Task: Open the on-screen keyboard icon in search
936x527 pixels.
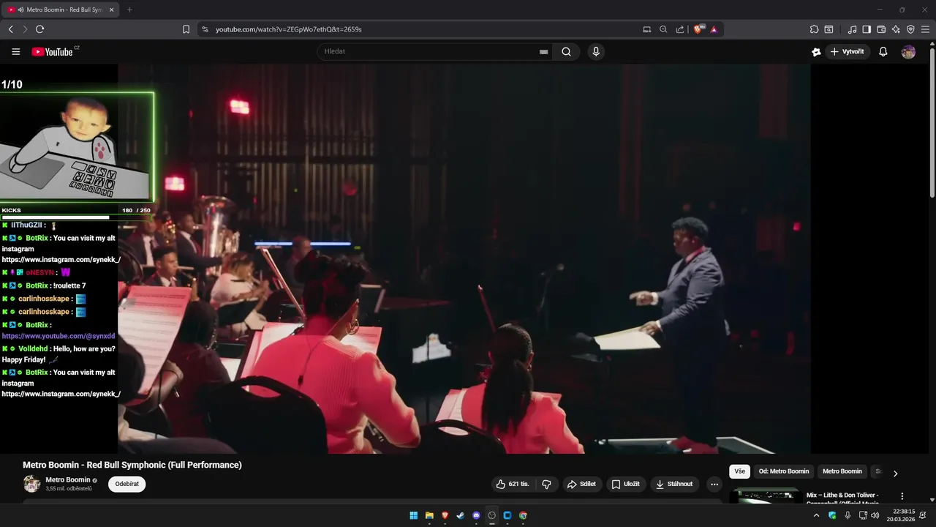Action: [x=543, y=52]
